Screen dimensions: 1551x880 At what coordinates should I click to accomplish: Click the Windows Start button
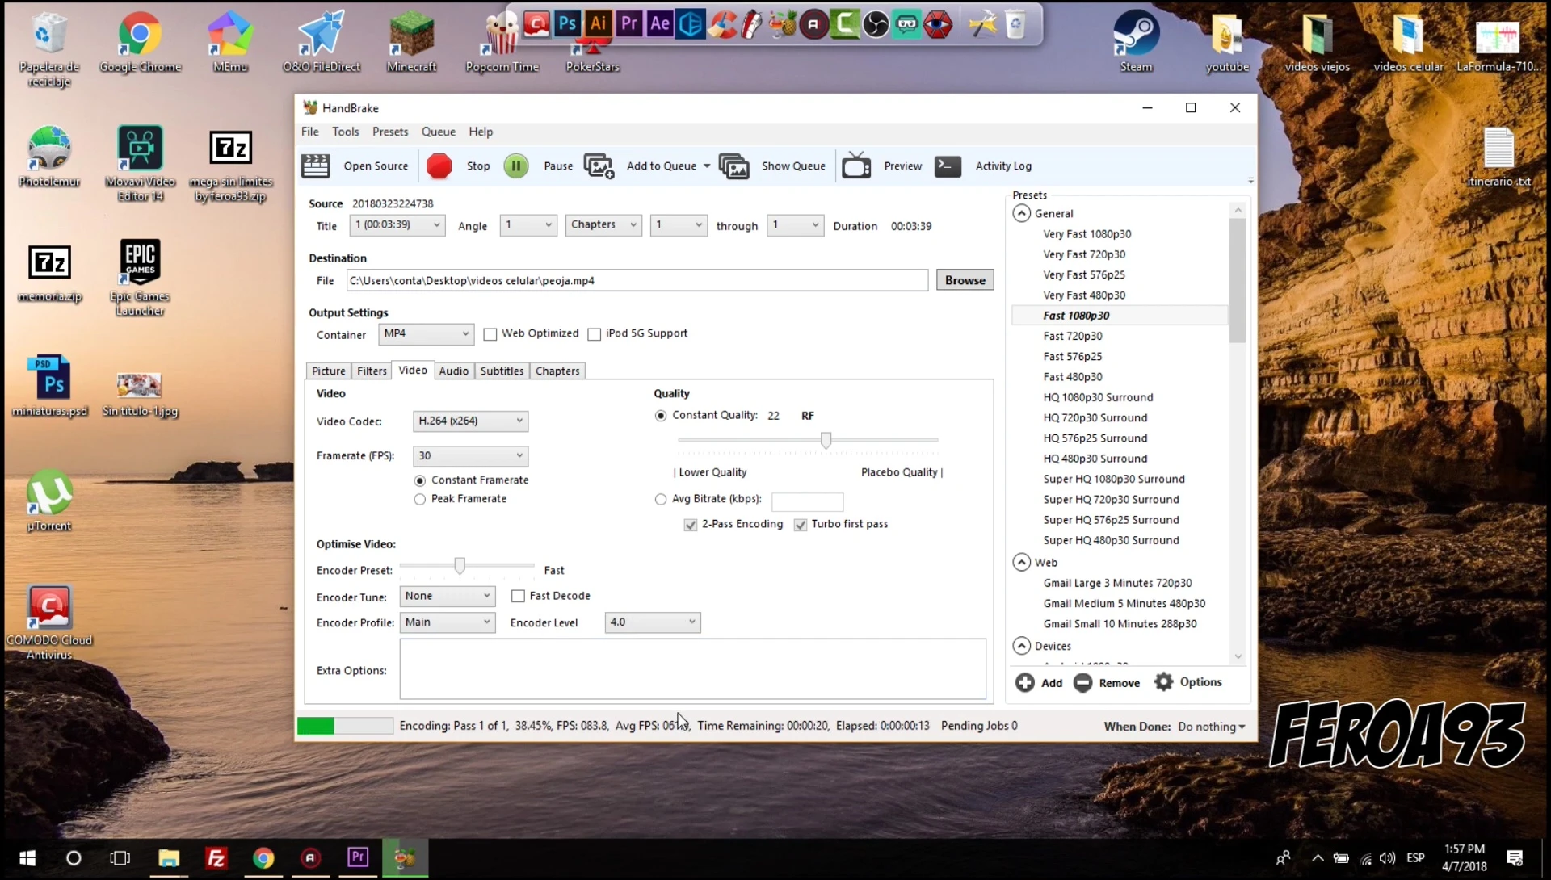pyautogui.click(x=27, y=857)
